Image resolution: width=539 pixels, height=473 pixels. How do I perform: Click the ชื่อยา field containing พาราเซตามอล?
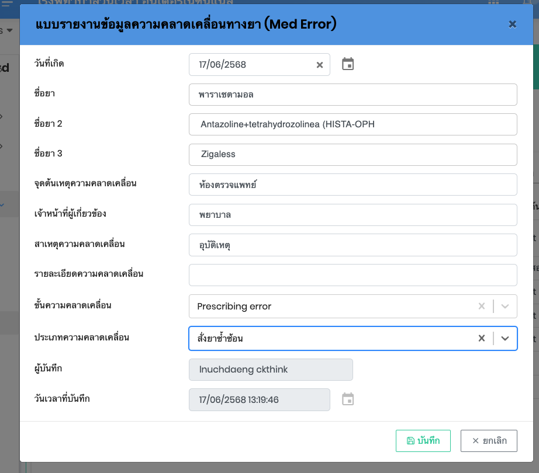(x=353, y=95)
